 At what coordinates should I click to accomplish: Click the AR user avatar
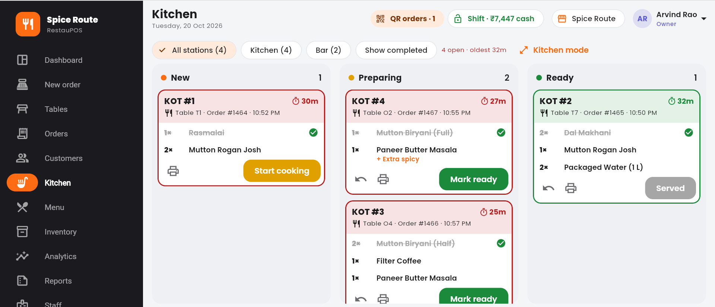pos(642,19)
